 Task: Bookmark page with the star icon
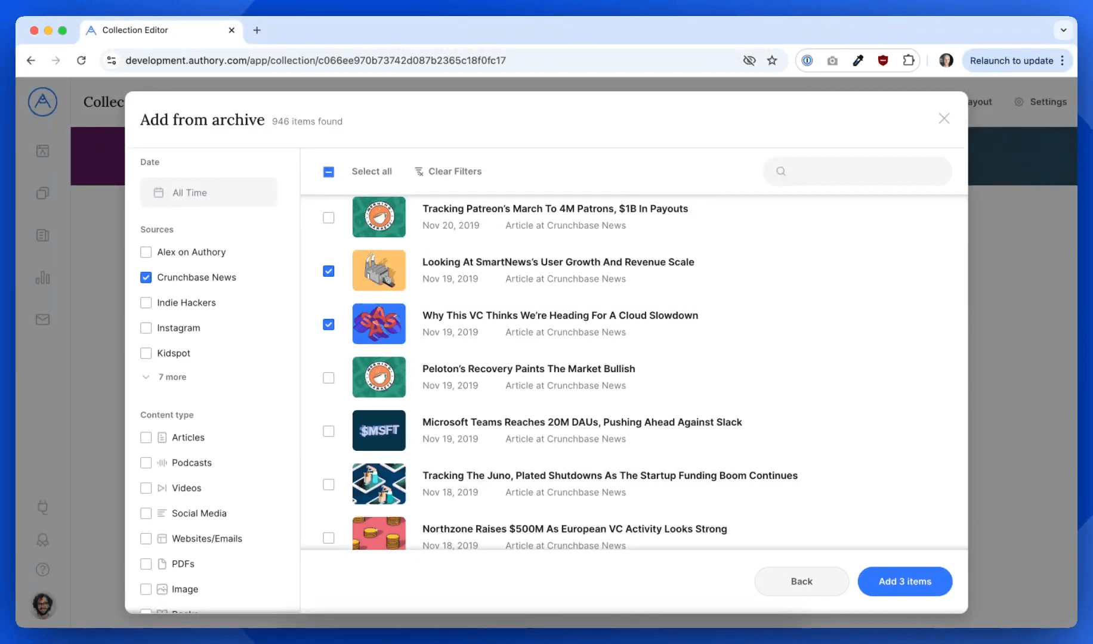tap(772, 60)
